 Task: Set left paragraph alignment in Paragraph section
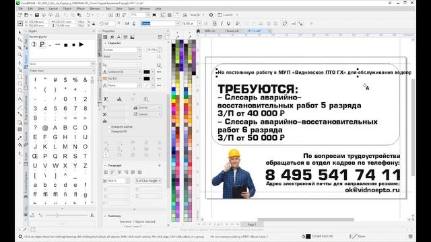[112, 172]
